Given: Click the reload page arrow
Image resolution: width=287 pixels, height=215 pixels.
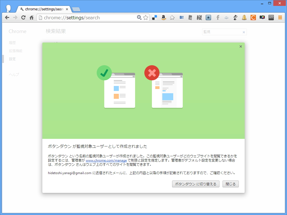Looking at the screenshot, I should 23,17.
